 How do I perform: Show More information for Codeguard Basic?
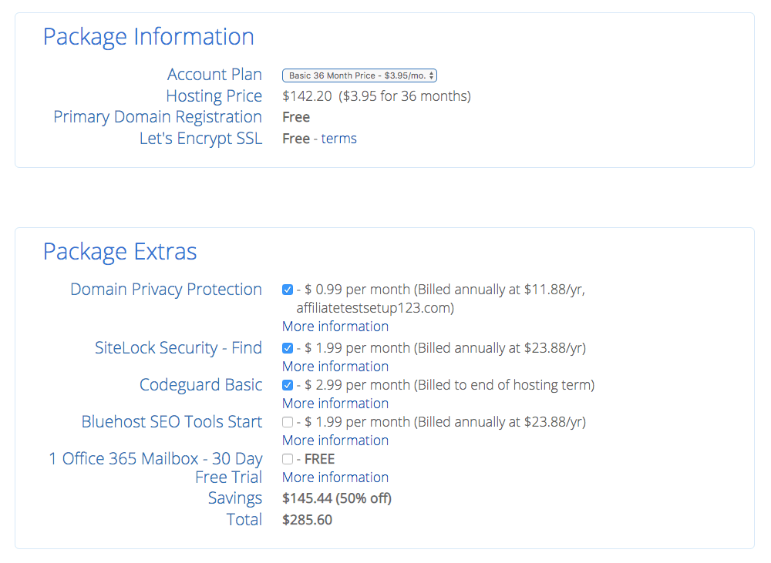(335, 404)
